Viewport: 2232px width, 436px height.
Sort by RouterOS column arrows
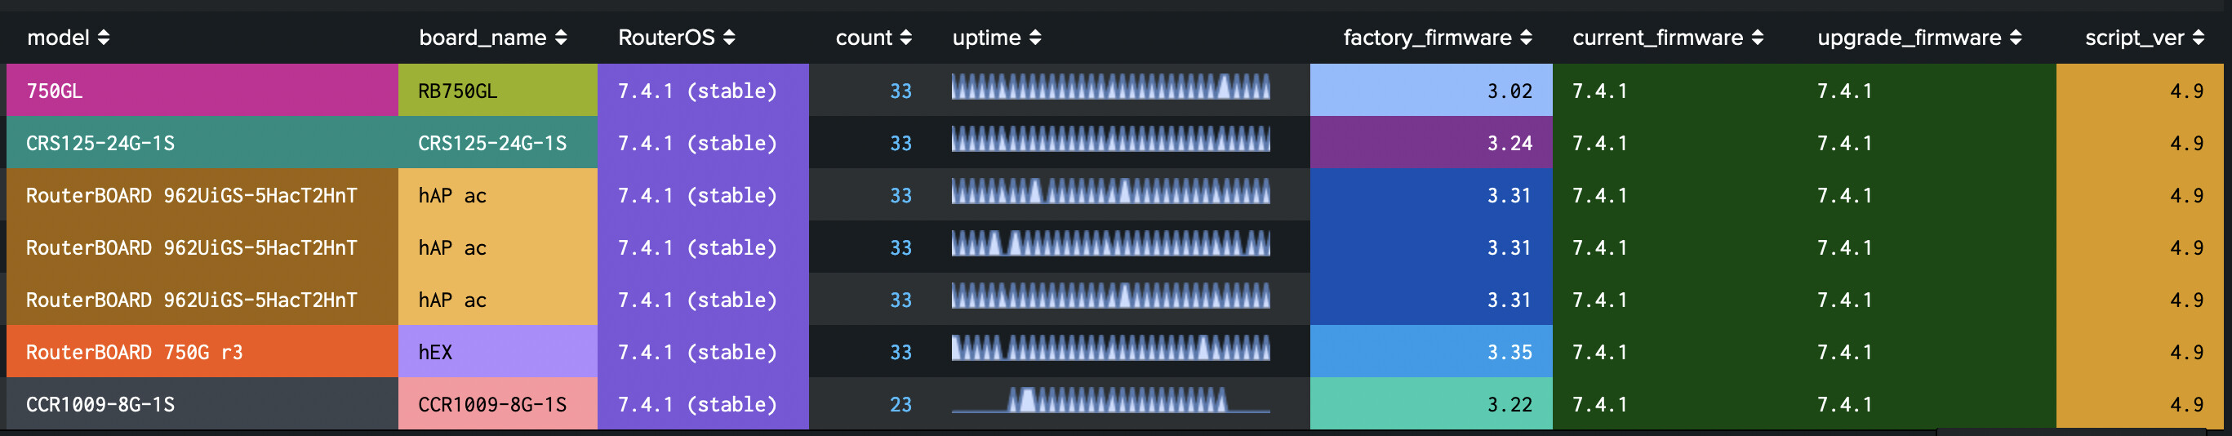pyautogui.click(x=729, y=38)
